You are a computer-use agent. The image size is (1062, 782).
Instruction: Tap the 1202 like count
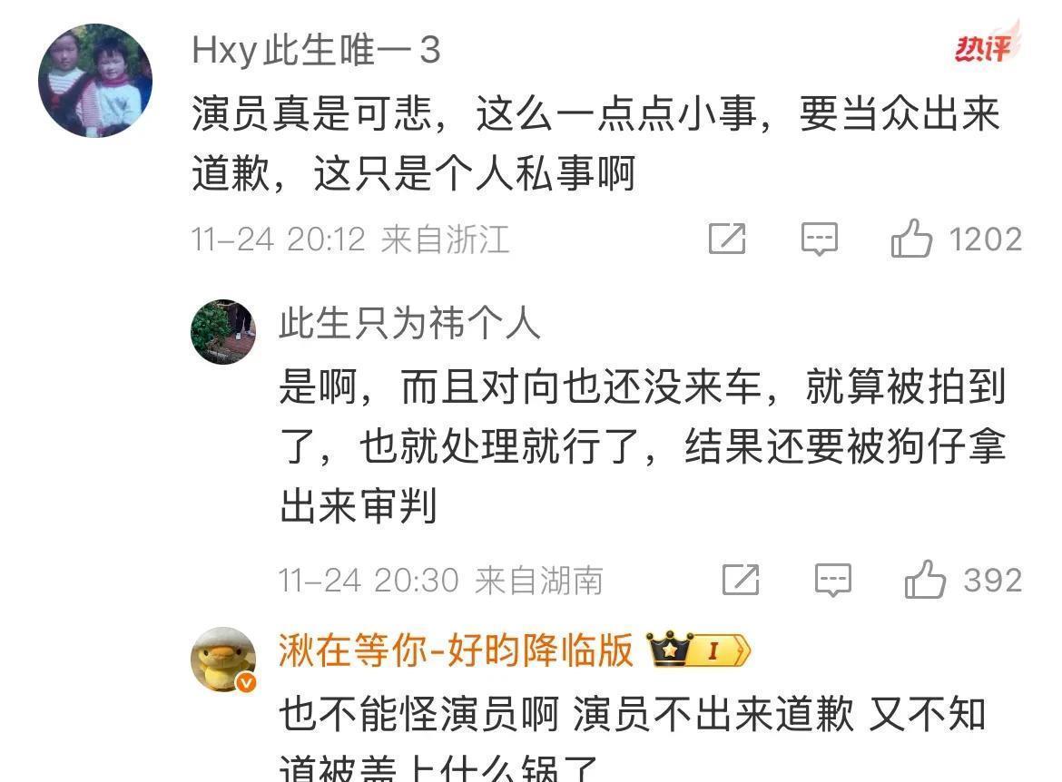[x=986, y=239]
